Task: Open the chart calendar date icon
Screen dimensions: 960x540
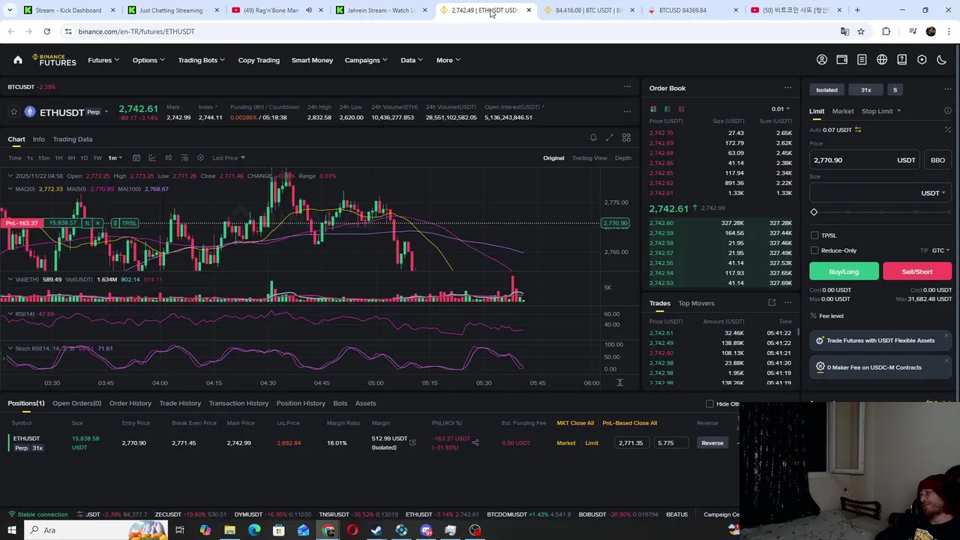Action: point(136,157)
